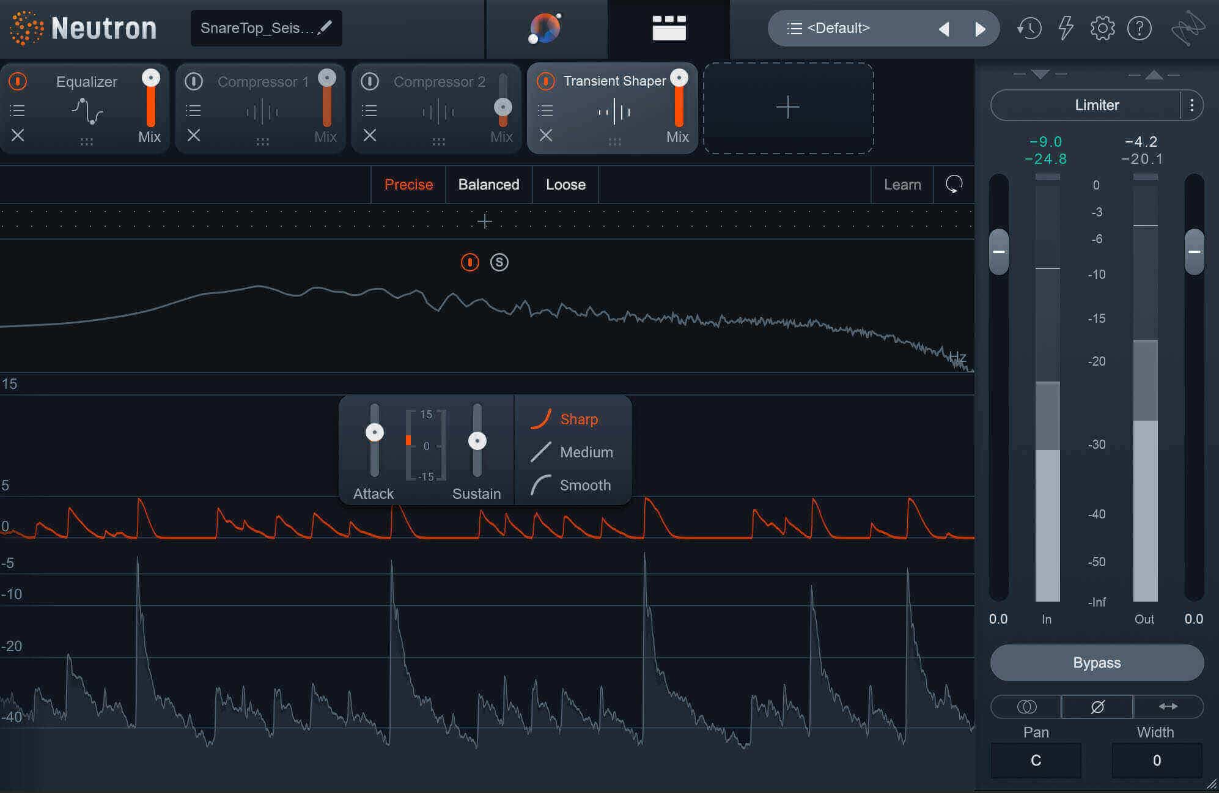Click the Limiter button
1219x793 pixels.
coord(1086,105)
